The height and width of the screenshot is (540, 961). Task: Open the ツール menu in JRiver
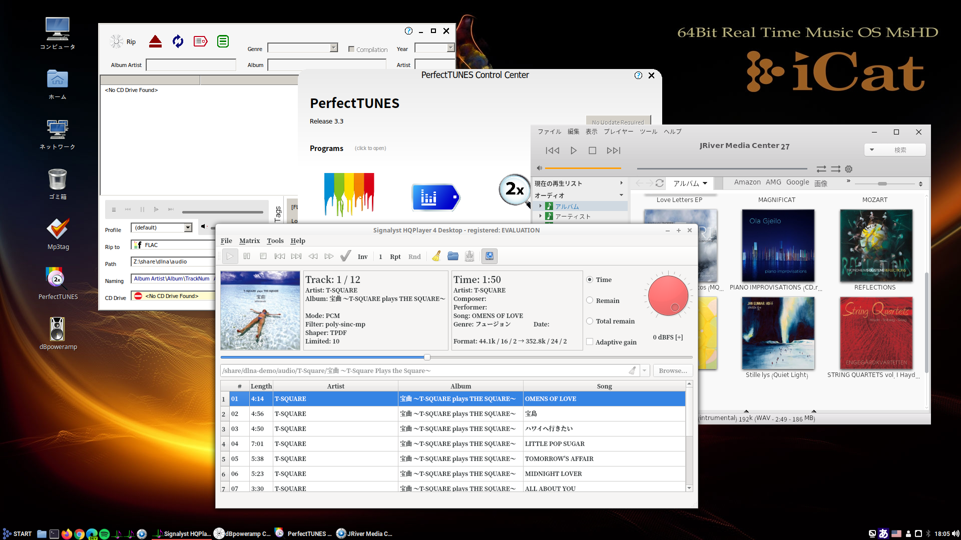(648, 131)
